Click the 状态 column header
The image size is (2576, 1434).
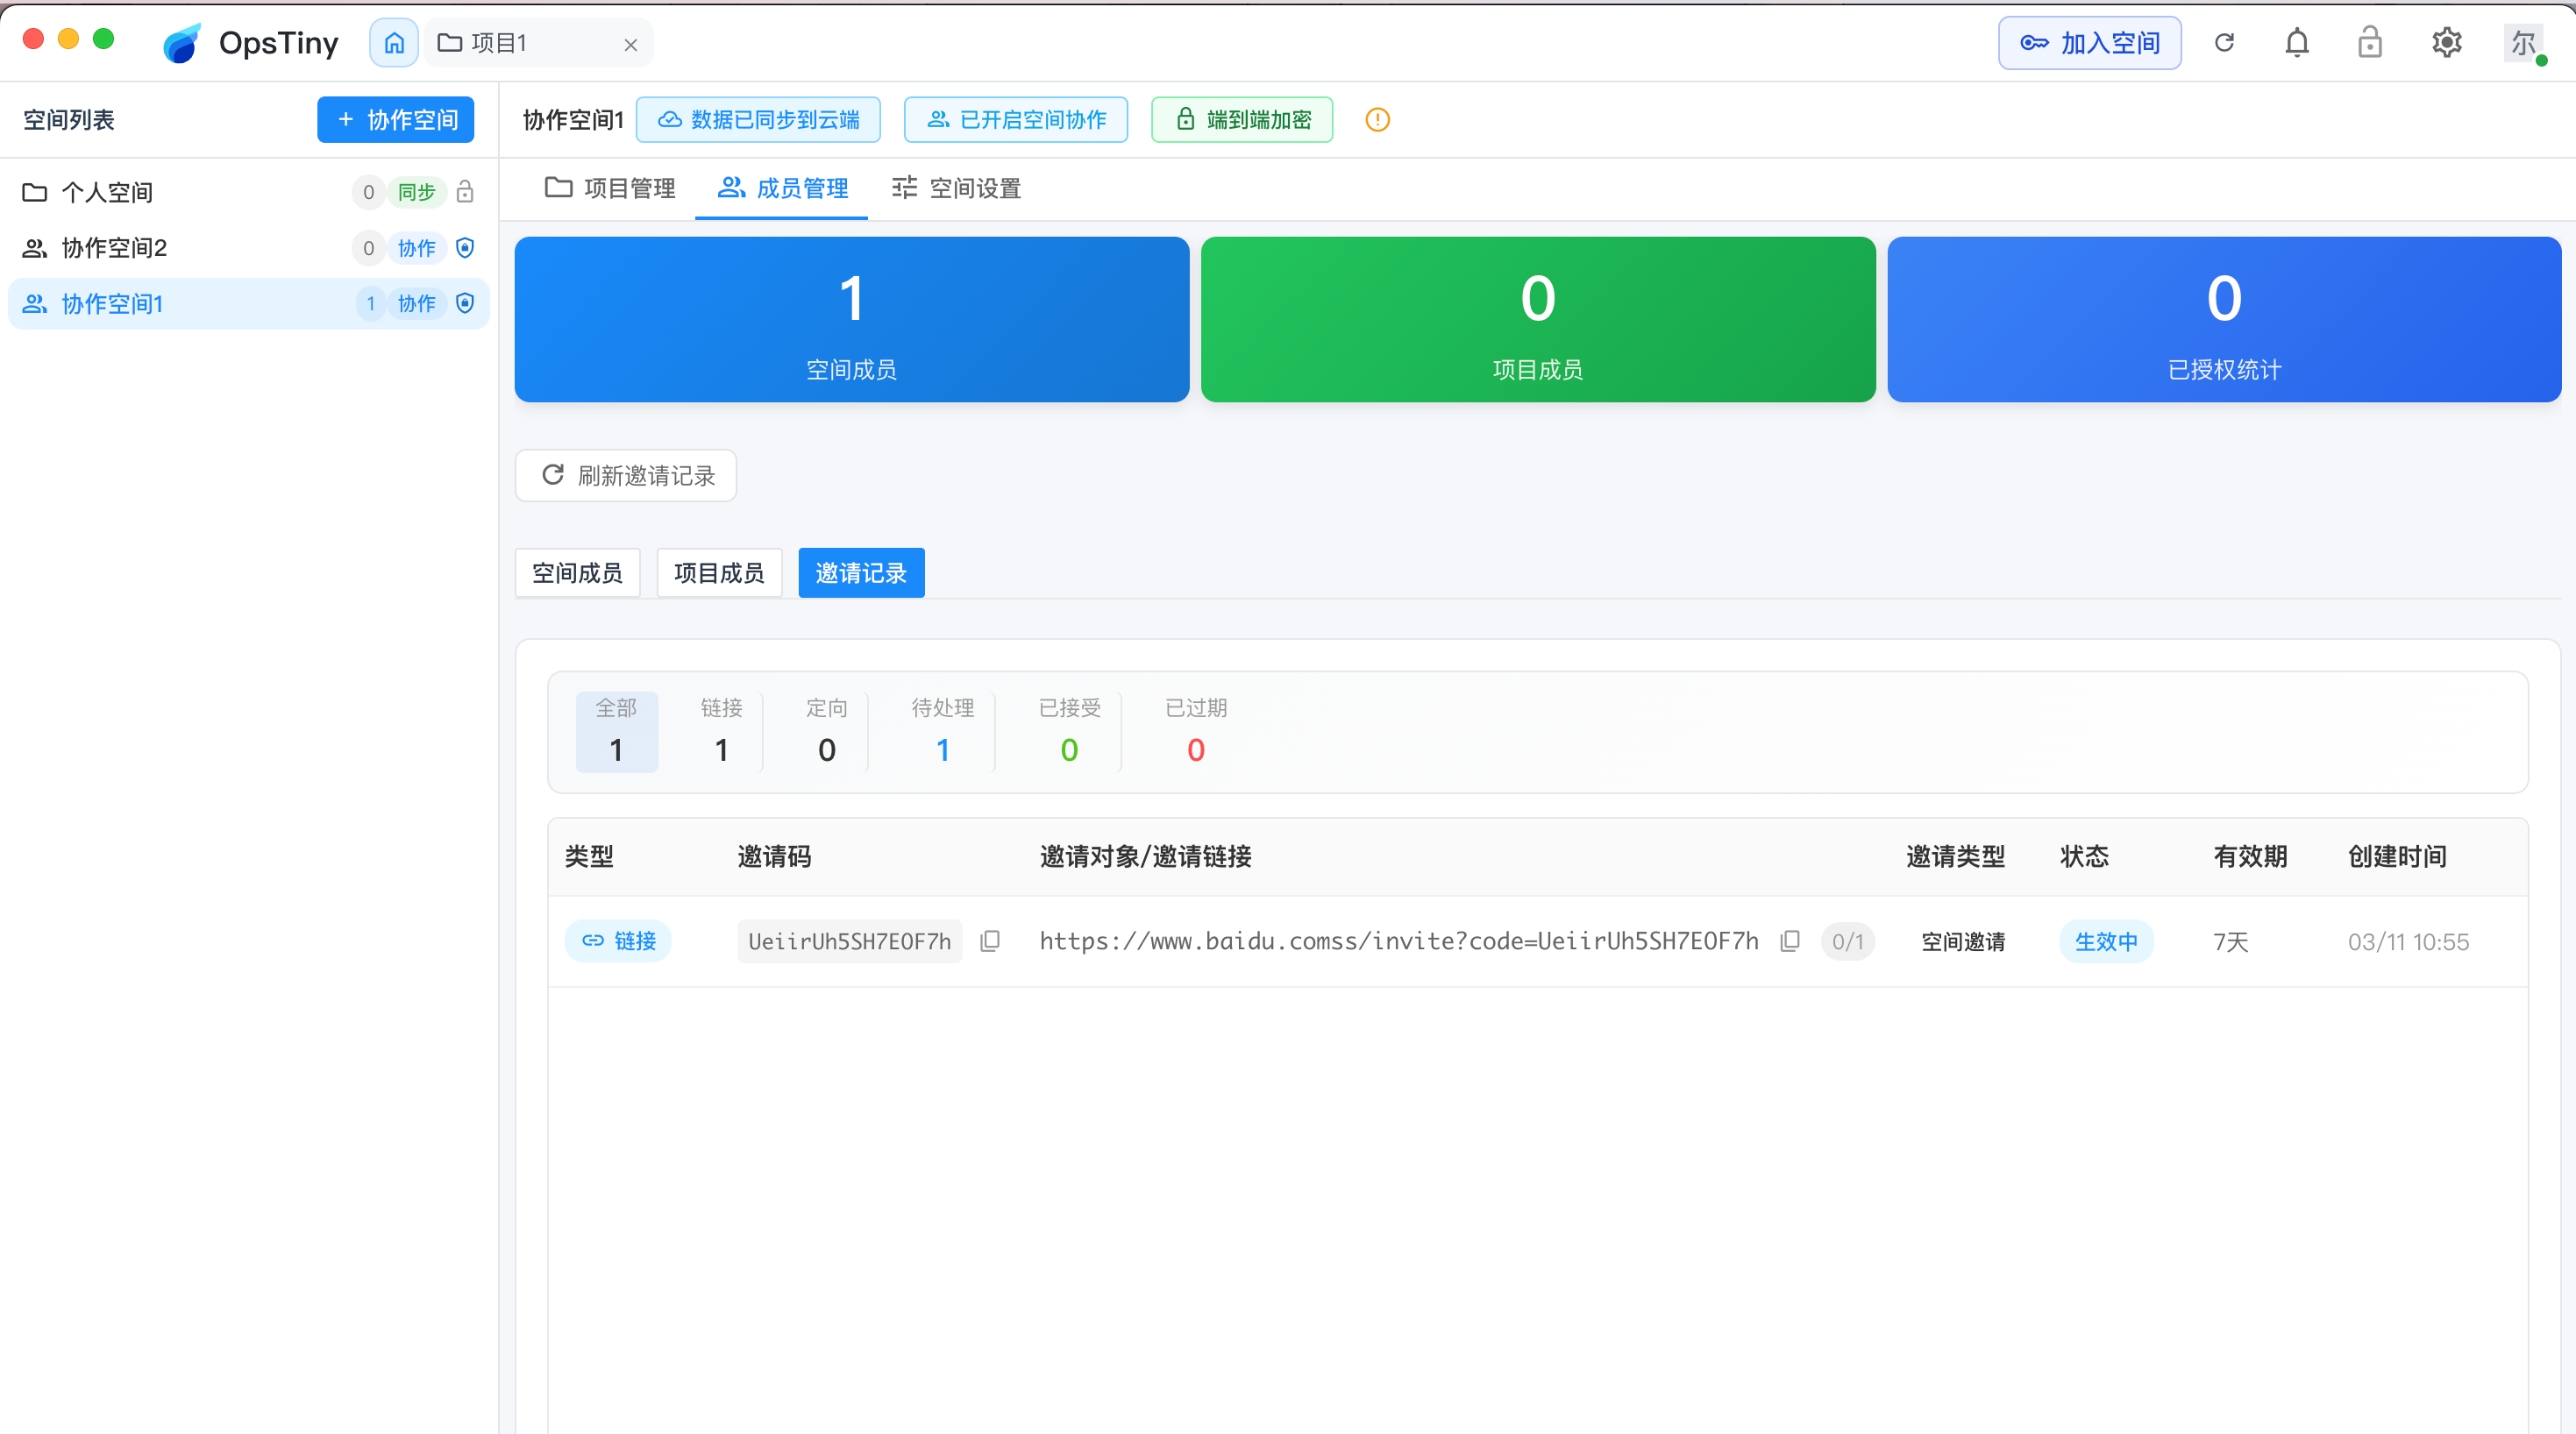[x=2084, y=857]
